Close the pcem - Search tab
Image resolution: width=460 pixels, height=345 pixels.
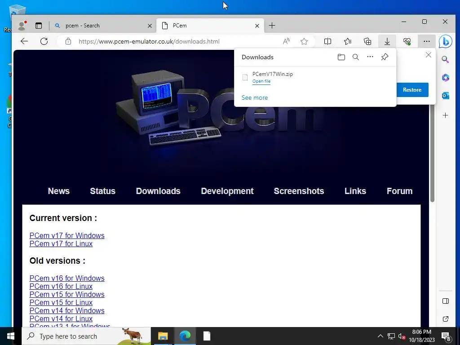click(x=150, y=26)
